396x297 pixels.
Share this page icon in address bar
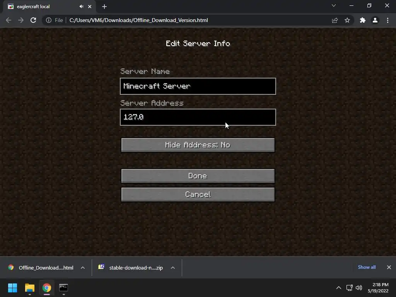(x=335, y=20)
